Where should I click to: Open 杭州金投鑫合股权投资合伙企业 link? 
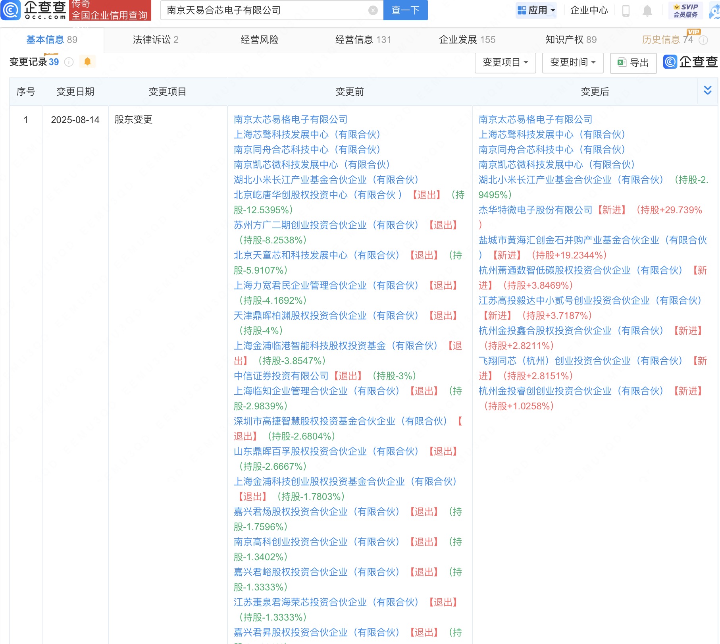tap(571, 331)
